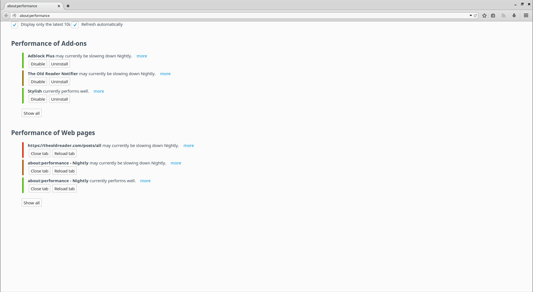This screenshot has width=533, height=292.
Task: Show all add-ons button
Action: pos(32,113)
